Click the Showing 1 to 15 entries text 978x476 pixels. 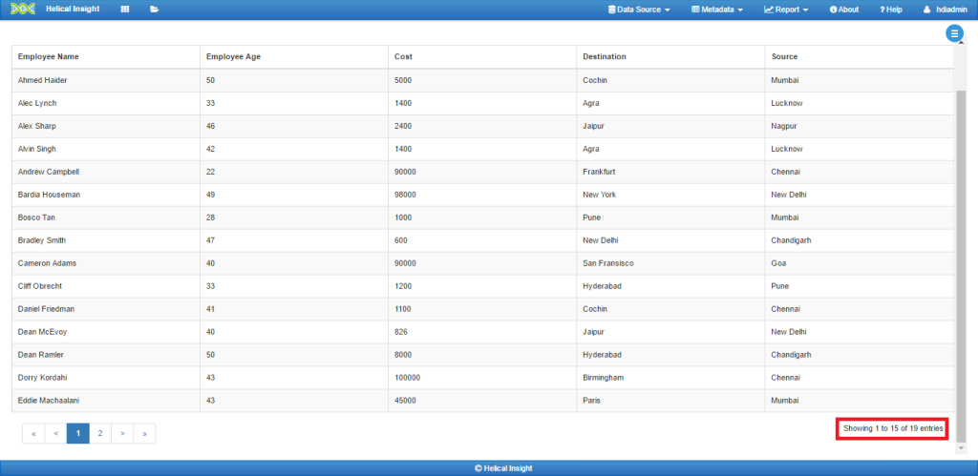click(x=893, y=428)
